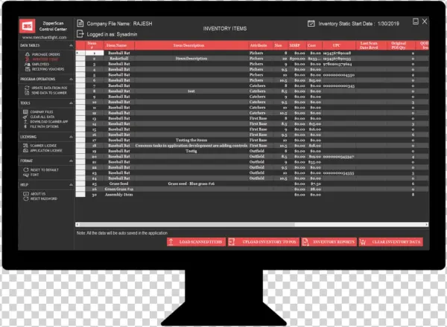The height and width of the screenshot is (327, 447).
Task: Click the maximize window icon
Action: click(x=416, y=22)
